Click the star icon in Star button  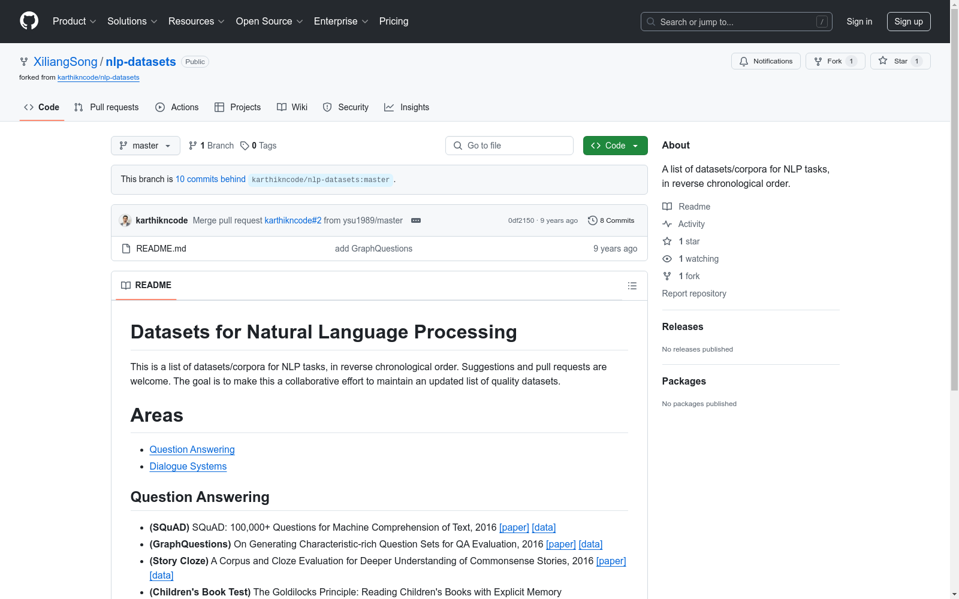[883, 60]
